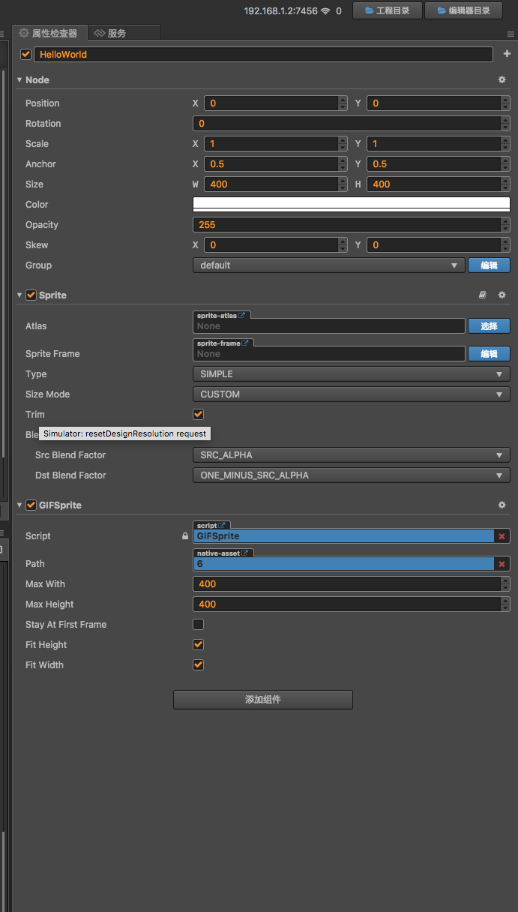Click the 编辑 button for Sprite Frame

point(489,354)
